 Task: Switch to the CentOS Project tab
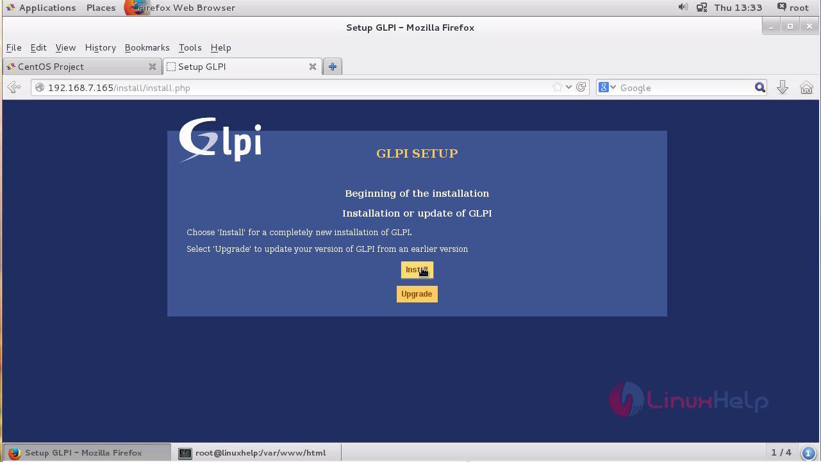coord(81,67)
